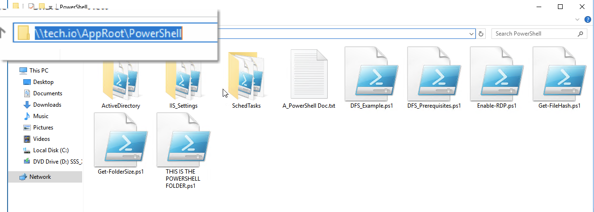The height and width of the screenshot is (212, 594).
Task: Refresh the current folder view
Action: (481, 34)
